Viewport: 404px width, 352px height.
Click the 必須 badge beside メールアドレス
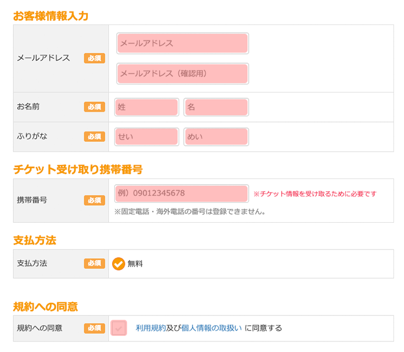[94, 58]
